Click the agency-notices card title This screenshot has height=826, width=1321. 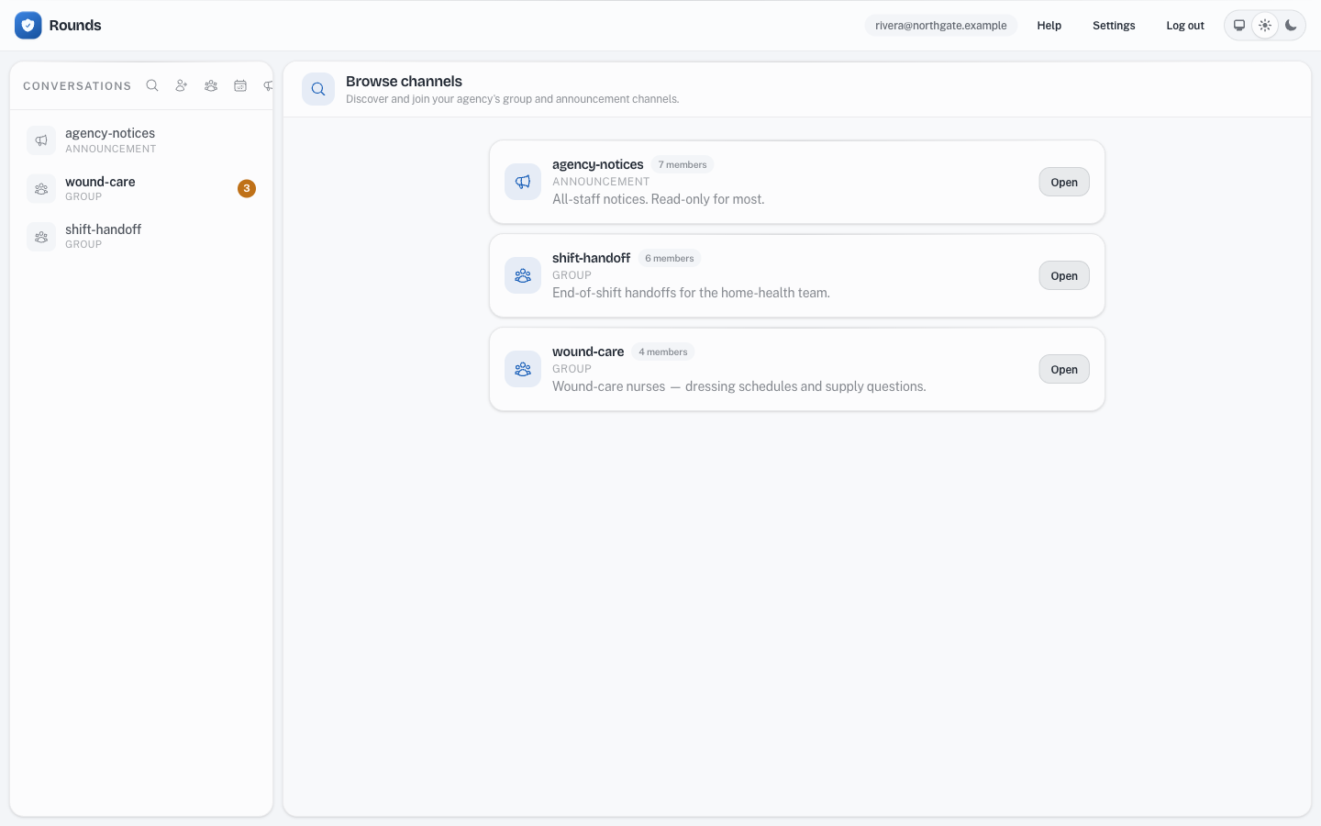click(598, 164)
